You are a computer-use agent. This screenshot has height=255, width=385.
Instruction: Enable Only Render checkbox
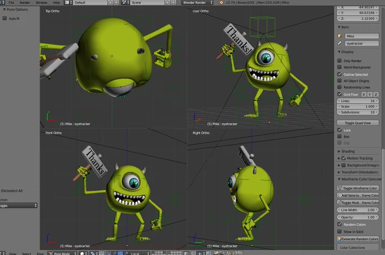(340, 60)
